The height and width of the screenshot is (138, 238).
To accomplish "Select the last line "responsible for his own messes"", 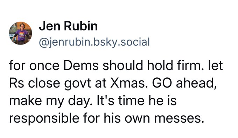I will point(106,118).
